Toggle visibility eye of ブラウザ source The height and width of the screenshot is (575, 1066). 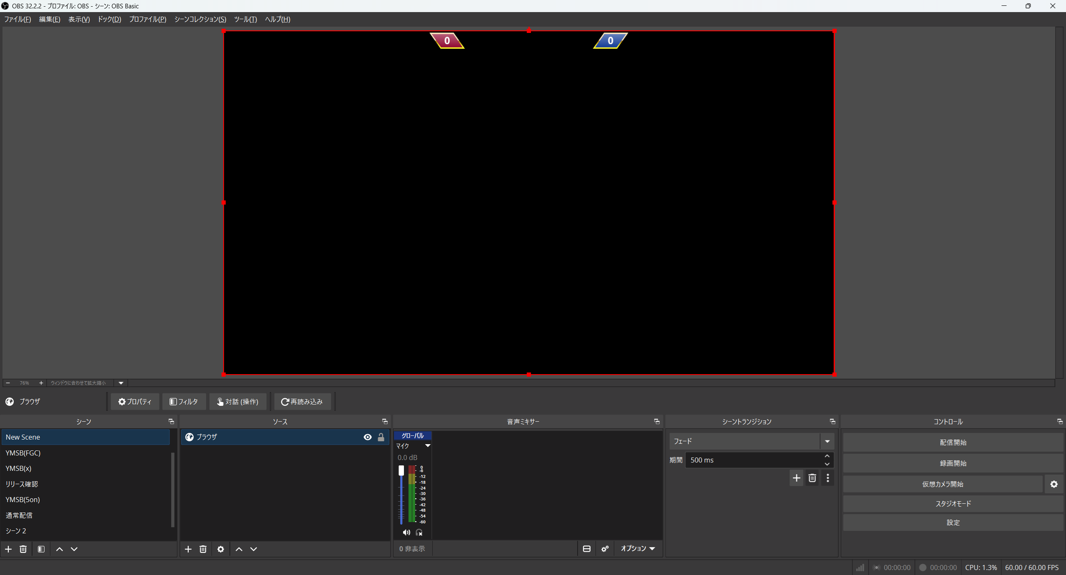pos(368,437)
